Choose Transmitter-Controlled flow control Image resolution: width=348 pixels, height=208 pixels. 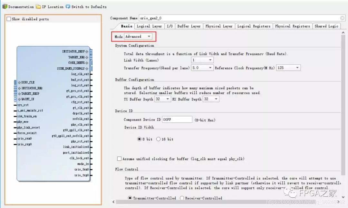pyautogui.click(x=130, y=198)
